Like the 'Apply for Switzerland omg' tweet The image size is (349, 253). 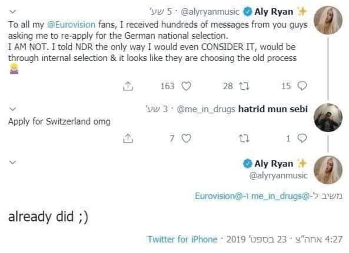[185, 138]
